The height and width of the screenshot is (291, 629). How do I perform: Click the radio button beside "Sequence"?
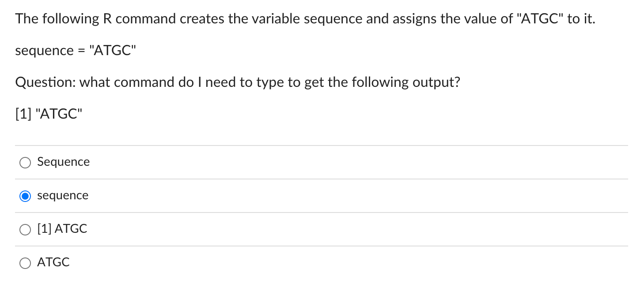[x=25, y=162]
